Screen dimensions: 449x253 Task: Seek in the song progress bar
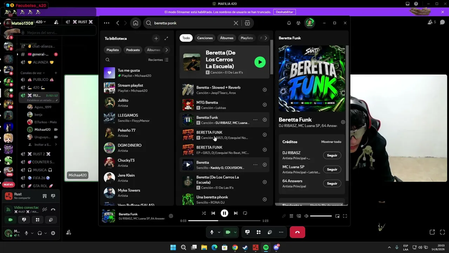pyautogui.click(x=224, y=221)
